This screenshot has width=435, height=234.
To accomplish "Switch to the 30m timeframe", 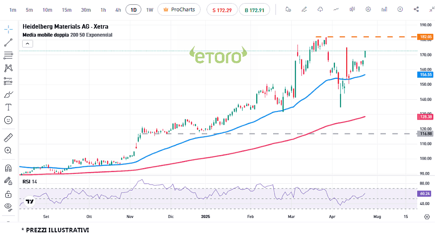I will pyautogui.click(x=86, y=10).
